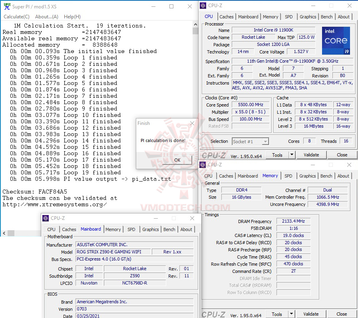
Task: Open SPD tab in Memory CPU-Z window
Action: point(288,176)
